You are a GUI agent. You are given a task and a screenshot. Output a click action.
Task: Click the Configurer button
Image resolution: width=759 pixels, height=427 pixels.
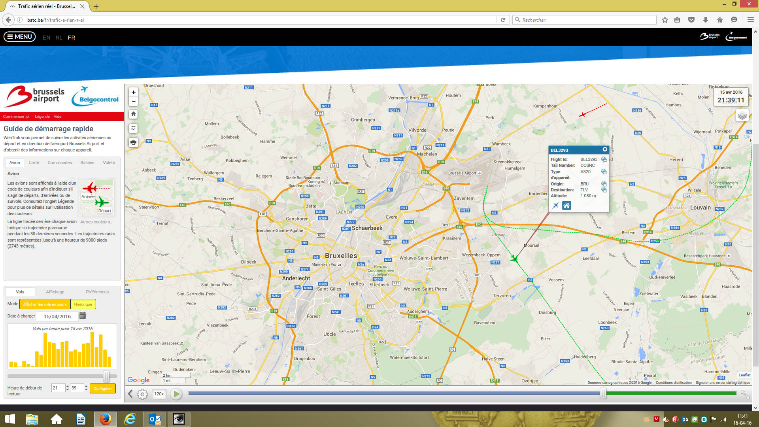tap(103, 388)
